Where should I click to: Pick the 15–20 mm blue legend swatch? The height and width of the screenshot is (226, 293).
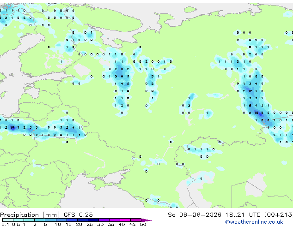72,220
